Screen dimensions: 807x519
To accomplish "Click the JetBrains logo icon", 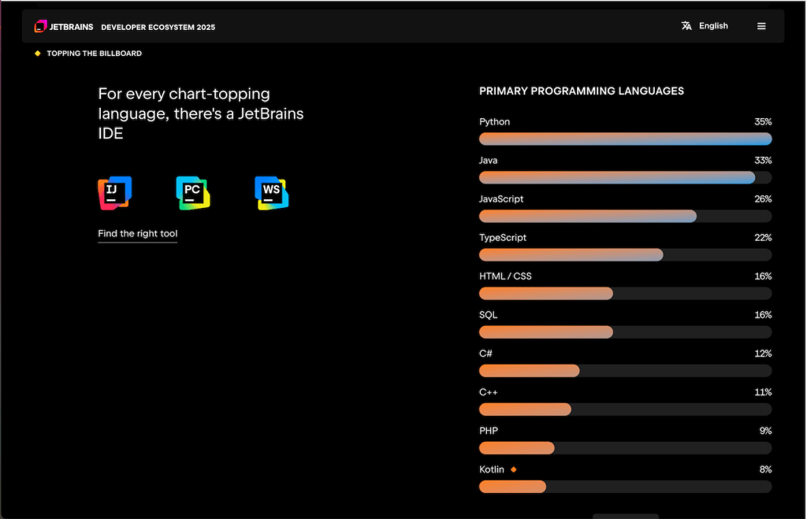I will click(41, 27).
